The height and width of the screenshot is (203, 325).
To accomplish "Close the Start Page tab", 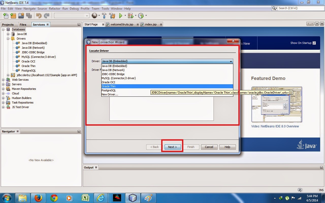I will tap(103, 25).
